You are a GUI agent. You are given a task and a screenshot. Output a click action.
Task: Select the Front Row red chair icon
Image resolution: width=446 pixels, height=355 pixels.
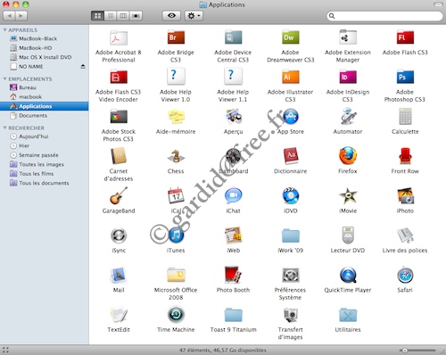pos(405,156)
